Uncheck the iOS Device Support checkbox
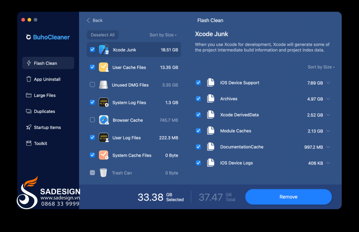This screenshot has width=359, height=232. click(198, 83)
